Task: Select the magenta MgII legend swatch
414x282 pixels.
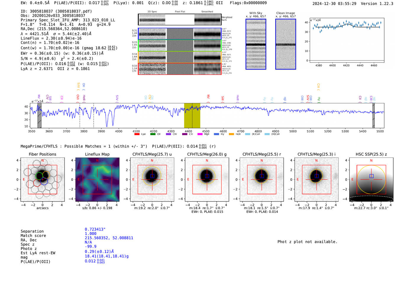Action: pos(200,134)
